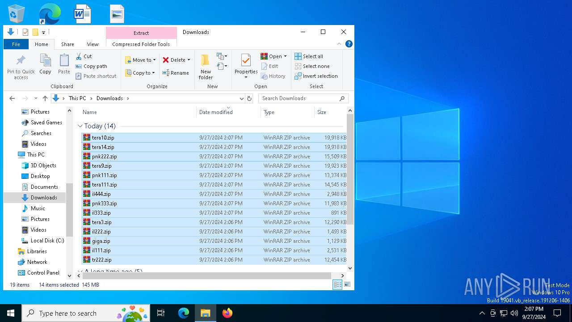
Task: Sort by the Date modified column
Action: pyautogui.click(x=228, y=112)
